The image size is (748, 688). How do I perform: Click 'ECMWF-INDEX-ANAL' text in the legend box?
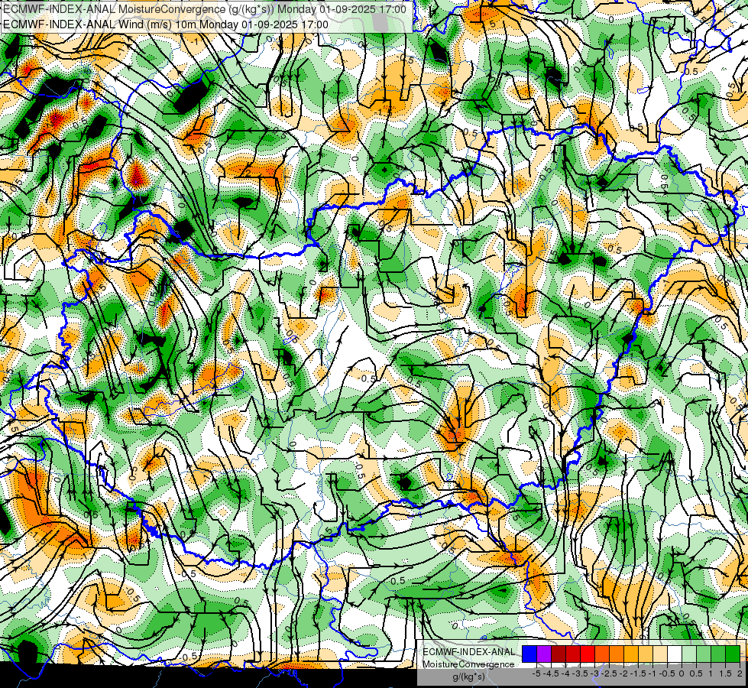(x=469, y=652)
